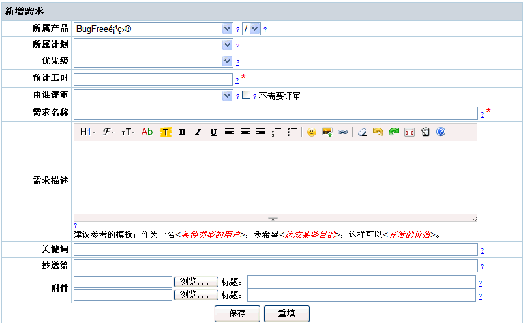Open help link for second attachment title
Screen dimensions: 523x323
tap(480, 296)
